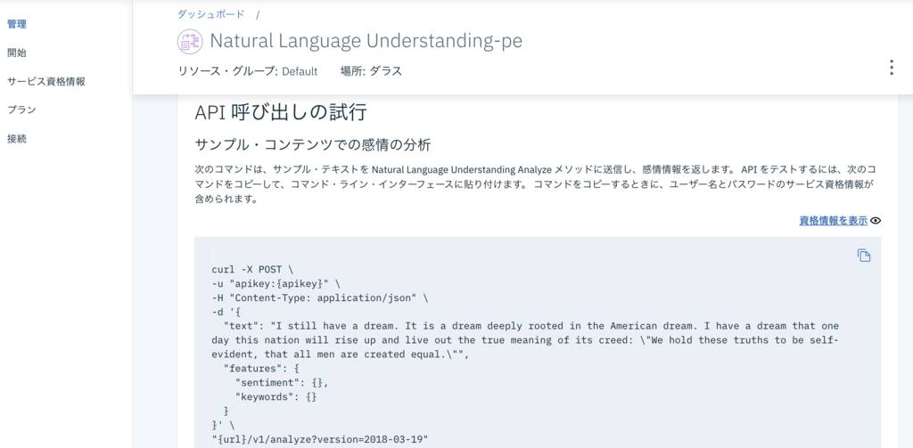This screenshot has height=448, width=913.
Task: Click the API 呼び出しの試行 heading
Action: click(281, 112)
